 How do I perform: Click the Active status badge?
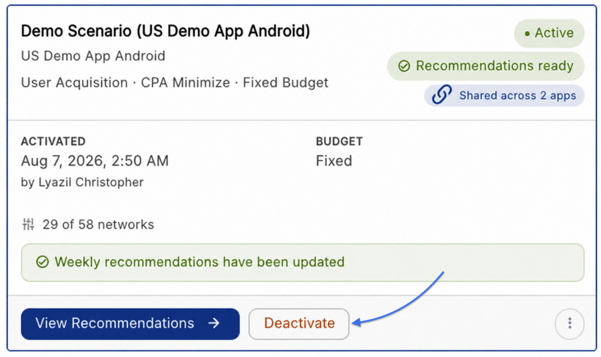coord(549,33)
